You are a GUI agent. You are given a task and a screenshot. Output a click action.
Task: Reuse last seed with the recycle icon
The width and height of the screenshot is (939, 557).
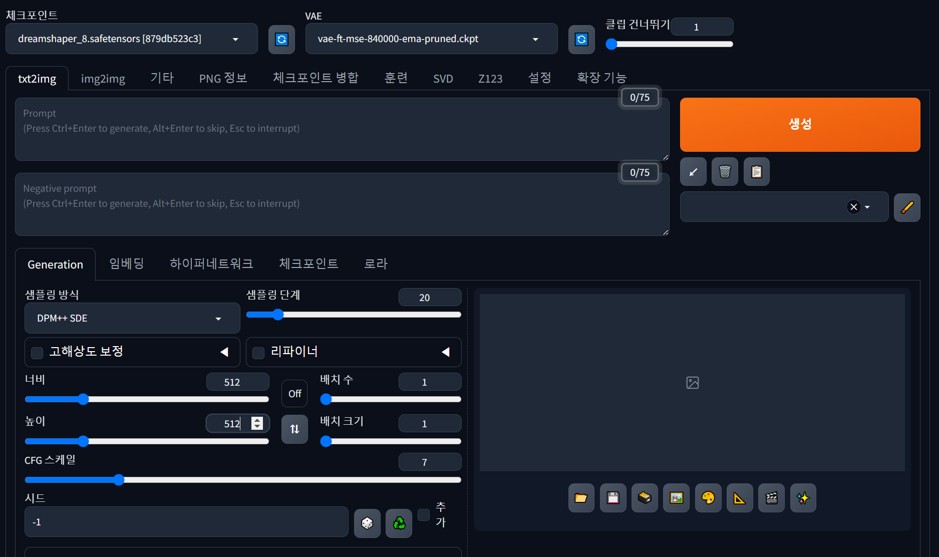399,523
